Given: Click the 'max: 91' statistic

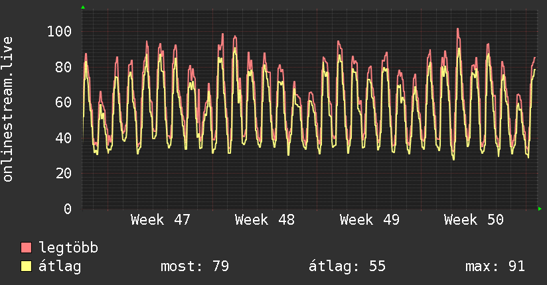Looking at the screenshot, I should 495,266.
